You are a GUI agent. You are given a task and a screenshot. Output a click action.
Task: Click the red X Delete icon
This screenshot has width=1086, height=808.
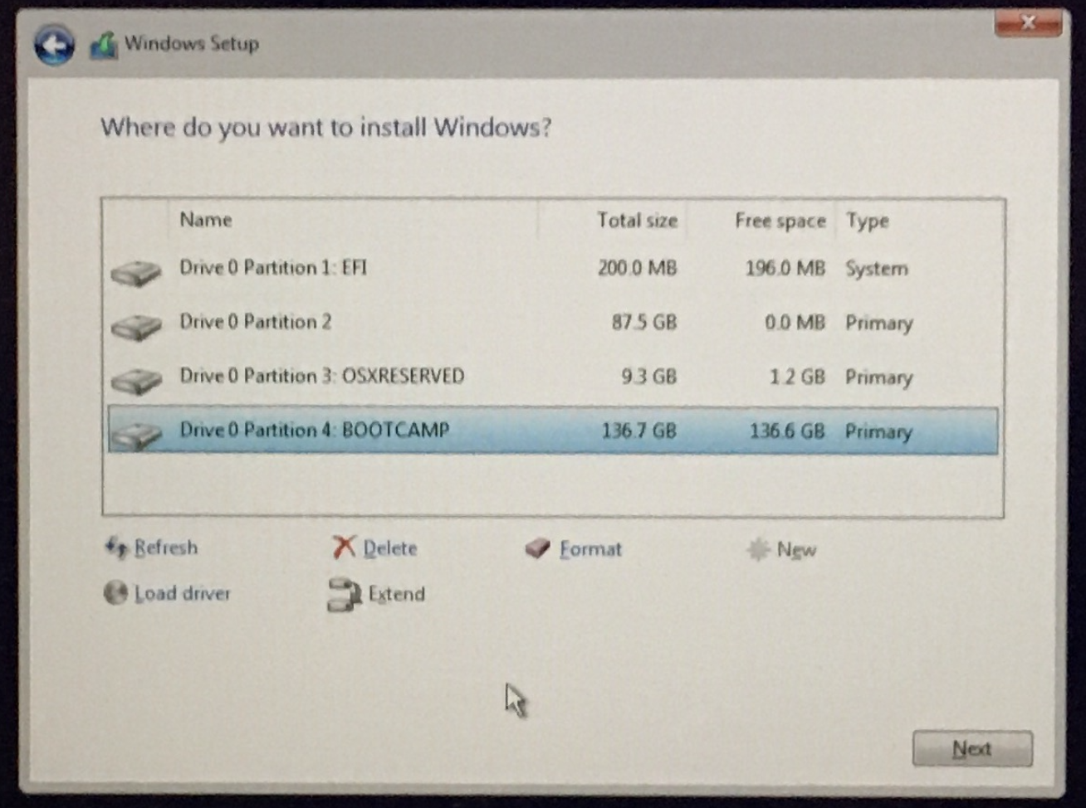[344, 547]
